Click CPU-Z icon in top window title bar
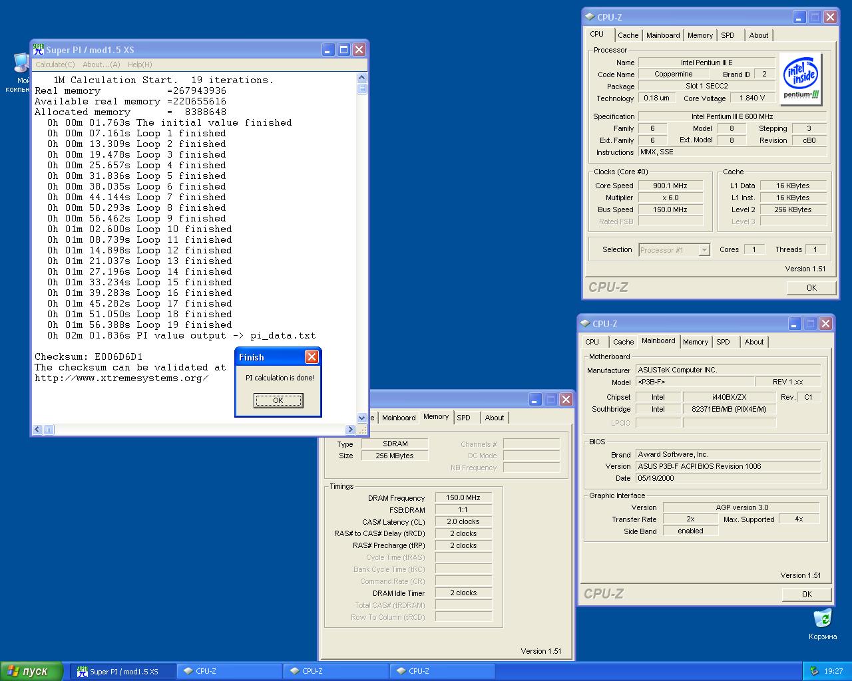The image size is (852, 681). 590,17
